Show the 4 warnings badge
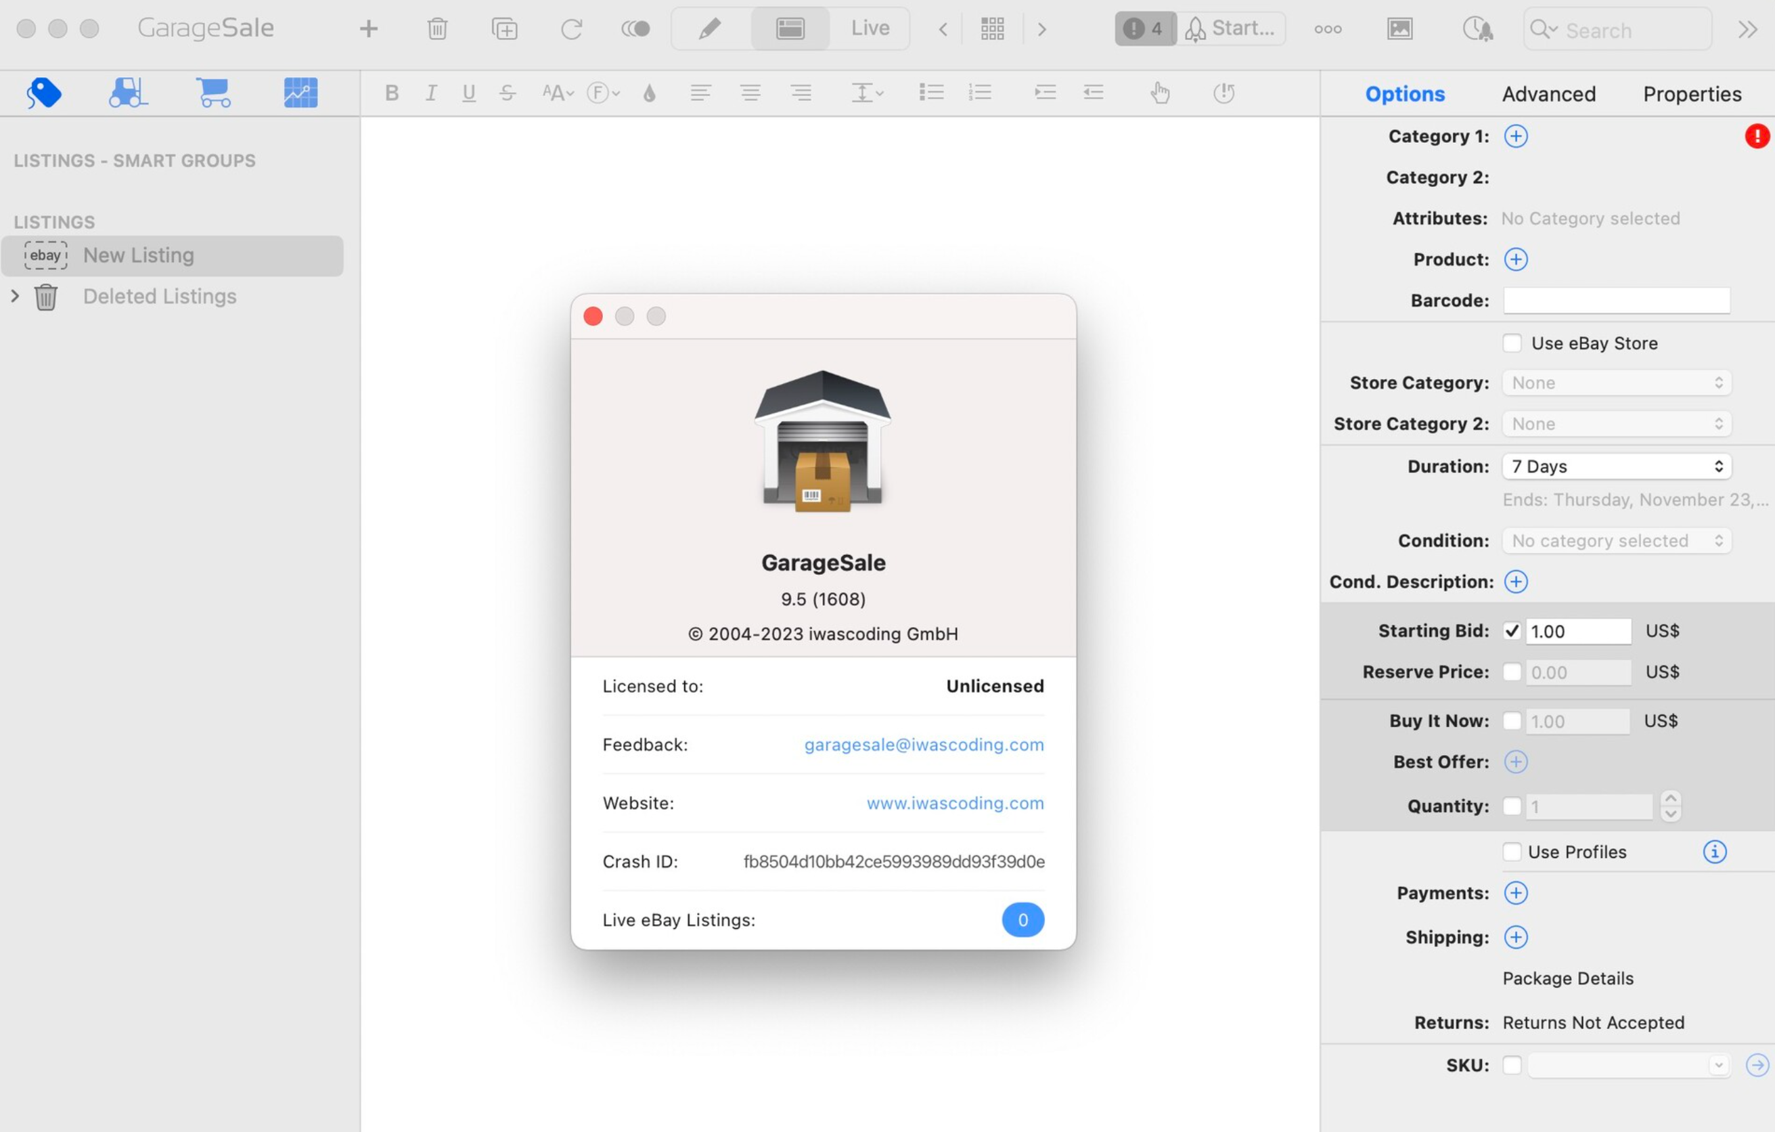The height and width of the screenshot is (1132, 1775). [1145, 28]
